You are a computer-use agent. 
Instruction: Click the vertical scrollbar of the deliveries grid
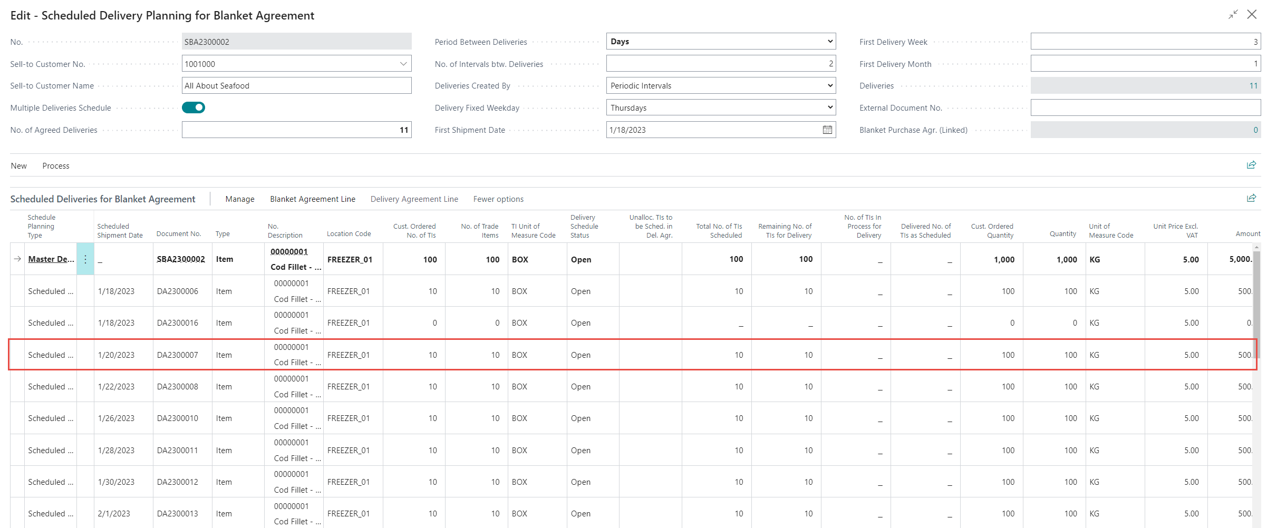(x=1256, y=295)
